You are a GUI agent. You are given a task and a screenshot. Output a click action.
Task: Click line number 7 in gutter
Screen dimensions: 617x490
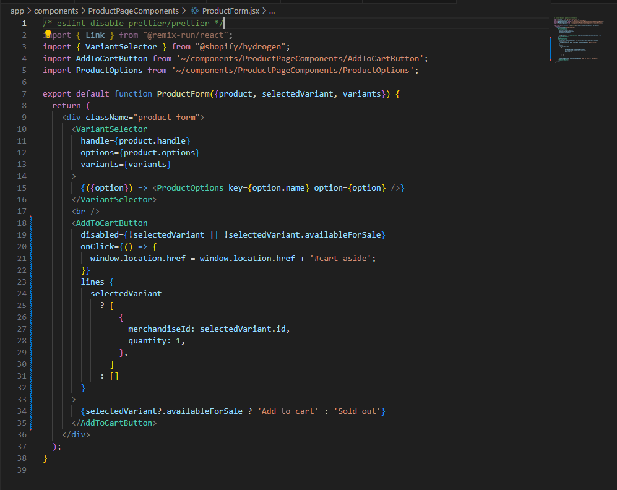click(x=24, y=94)
